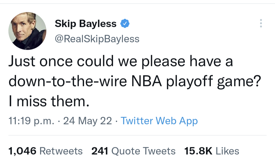The image size is (275, 166).
Task: Select the 24 May 22 date
Action: point(87,121)
